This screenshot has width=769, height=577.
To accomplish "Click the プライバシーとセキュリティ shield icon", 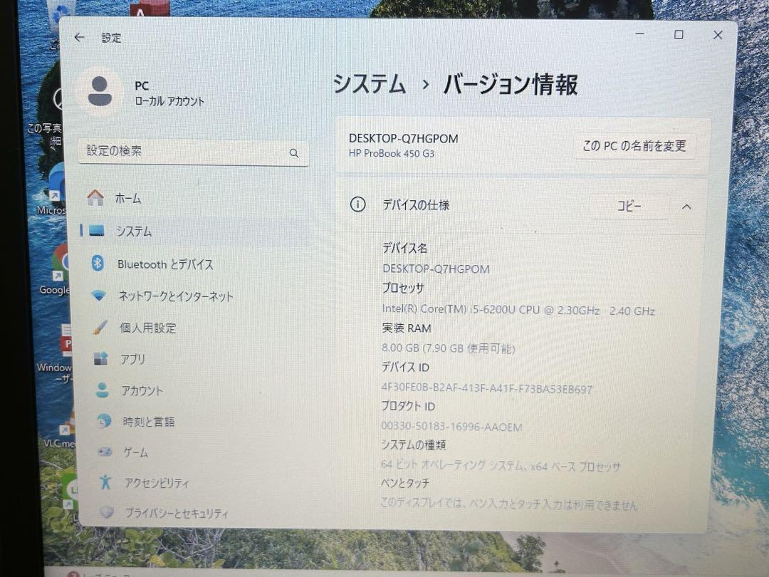I will (x=107, y=513).
